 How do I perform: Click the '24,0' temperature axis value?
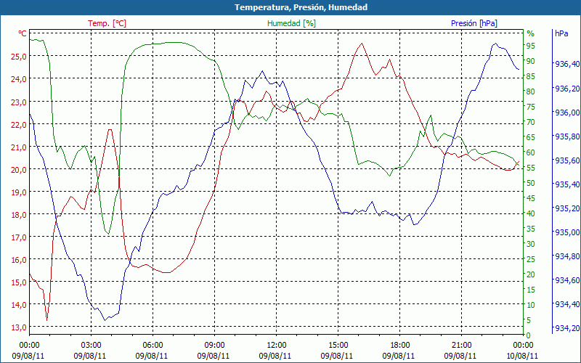[x=20, y=79]
